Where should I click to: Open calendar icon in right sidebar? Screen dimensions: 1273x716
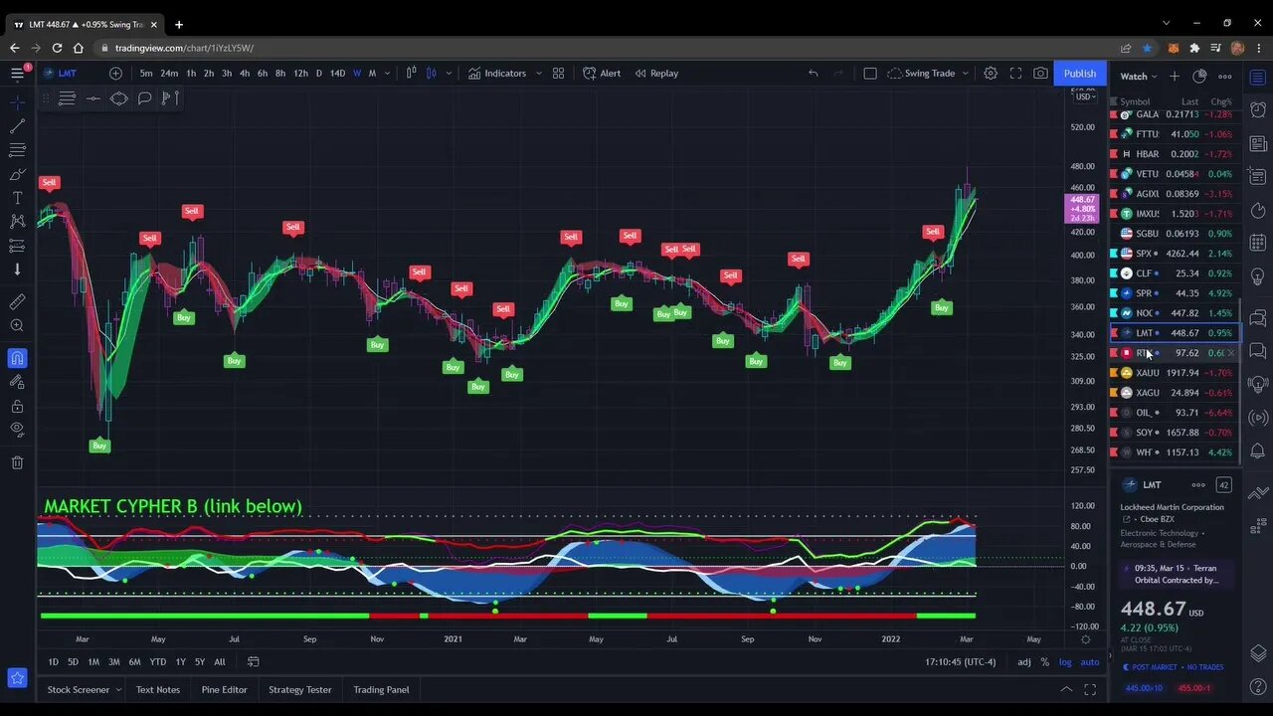pos(1258,243)
